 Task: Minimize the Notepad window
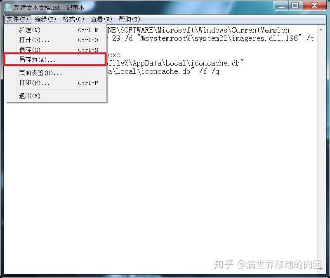click(281, 5)
